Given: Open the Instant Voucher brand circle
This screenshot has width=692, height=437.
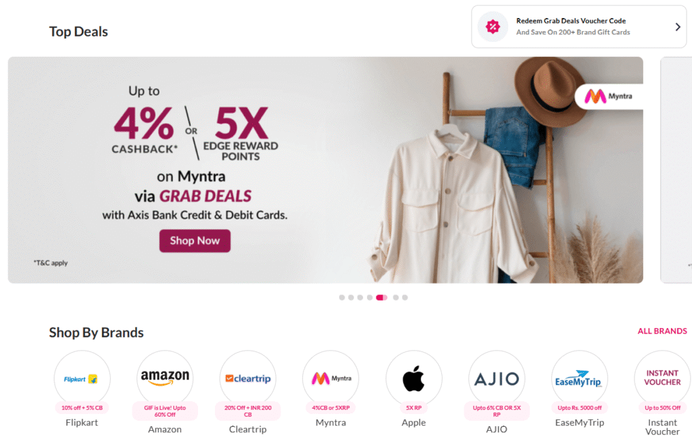Looking at the screenshot, I should click(x=662, y=378).
